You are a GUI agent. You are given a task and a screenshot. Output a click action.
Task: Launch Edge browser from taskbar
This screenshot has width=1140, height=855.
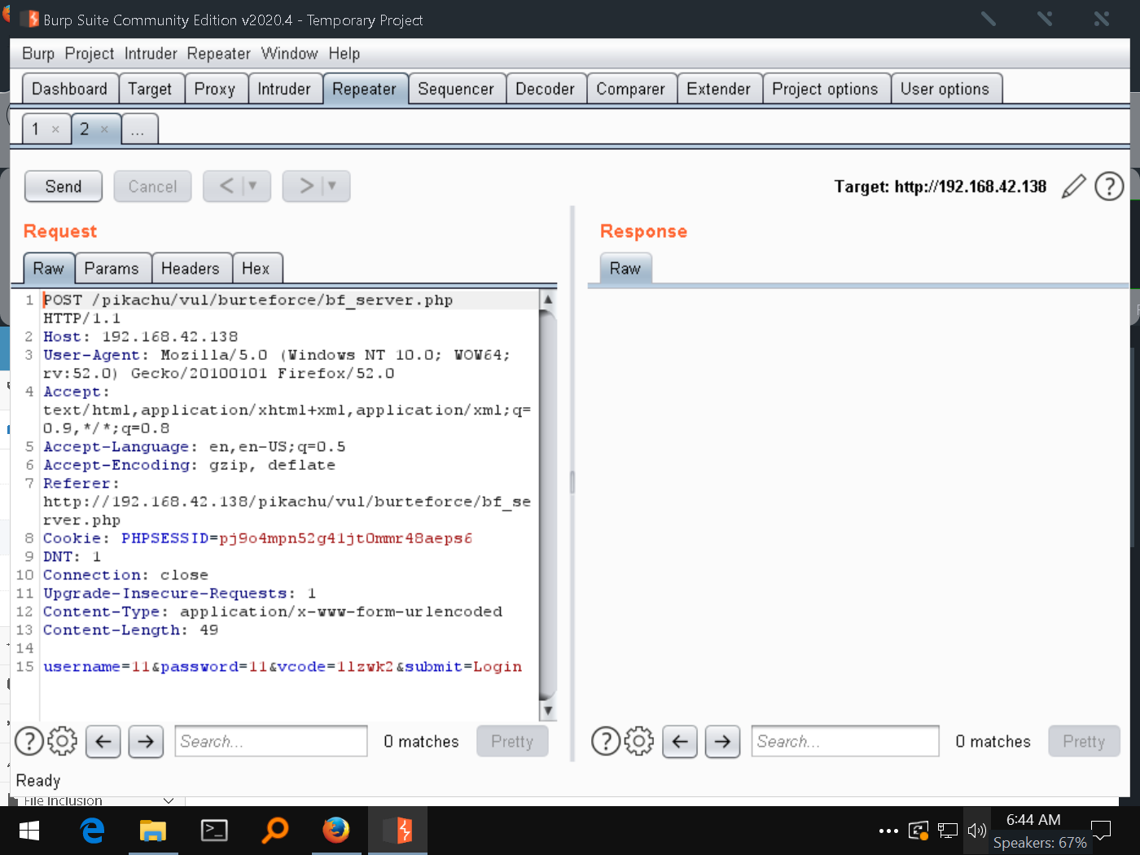(92, 831)
